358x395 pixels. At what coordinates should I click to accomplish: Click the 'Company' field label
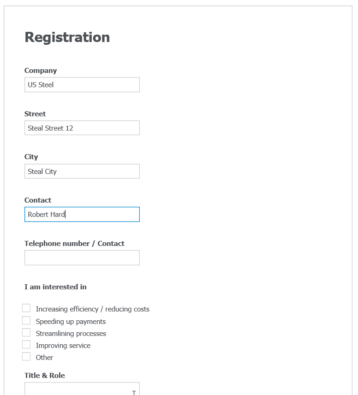(x=41, y=70)
